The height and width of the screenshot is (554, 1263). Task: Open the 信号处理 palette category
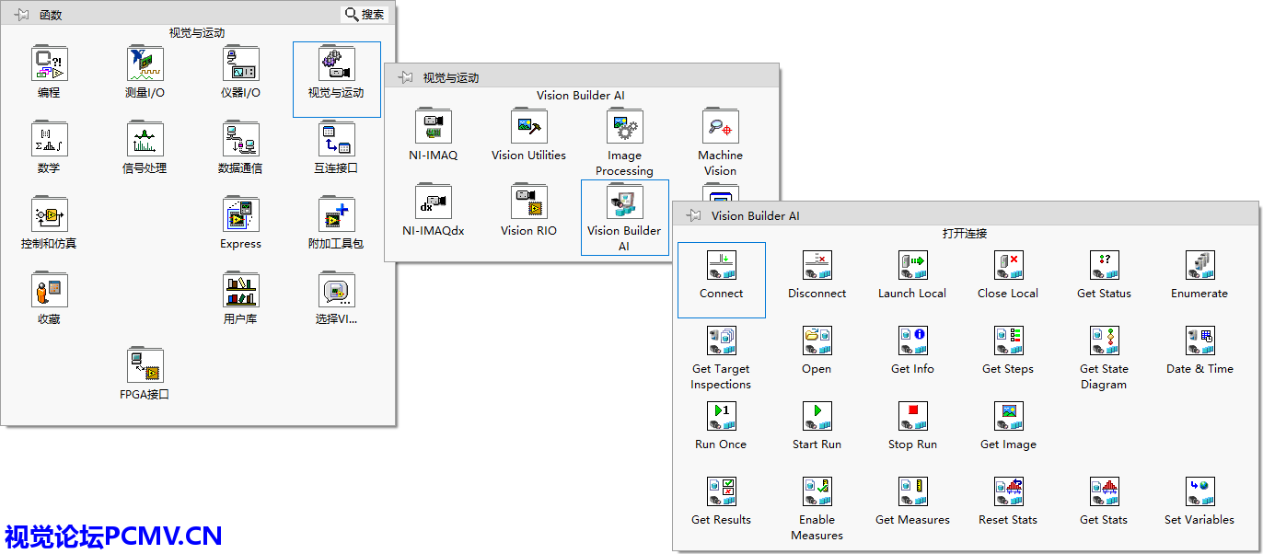tap(145, 140)
